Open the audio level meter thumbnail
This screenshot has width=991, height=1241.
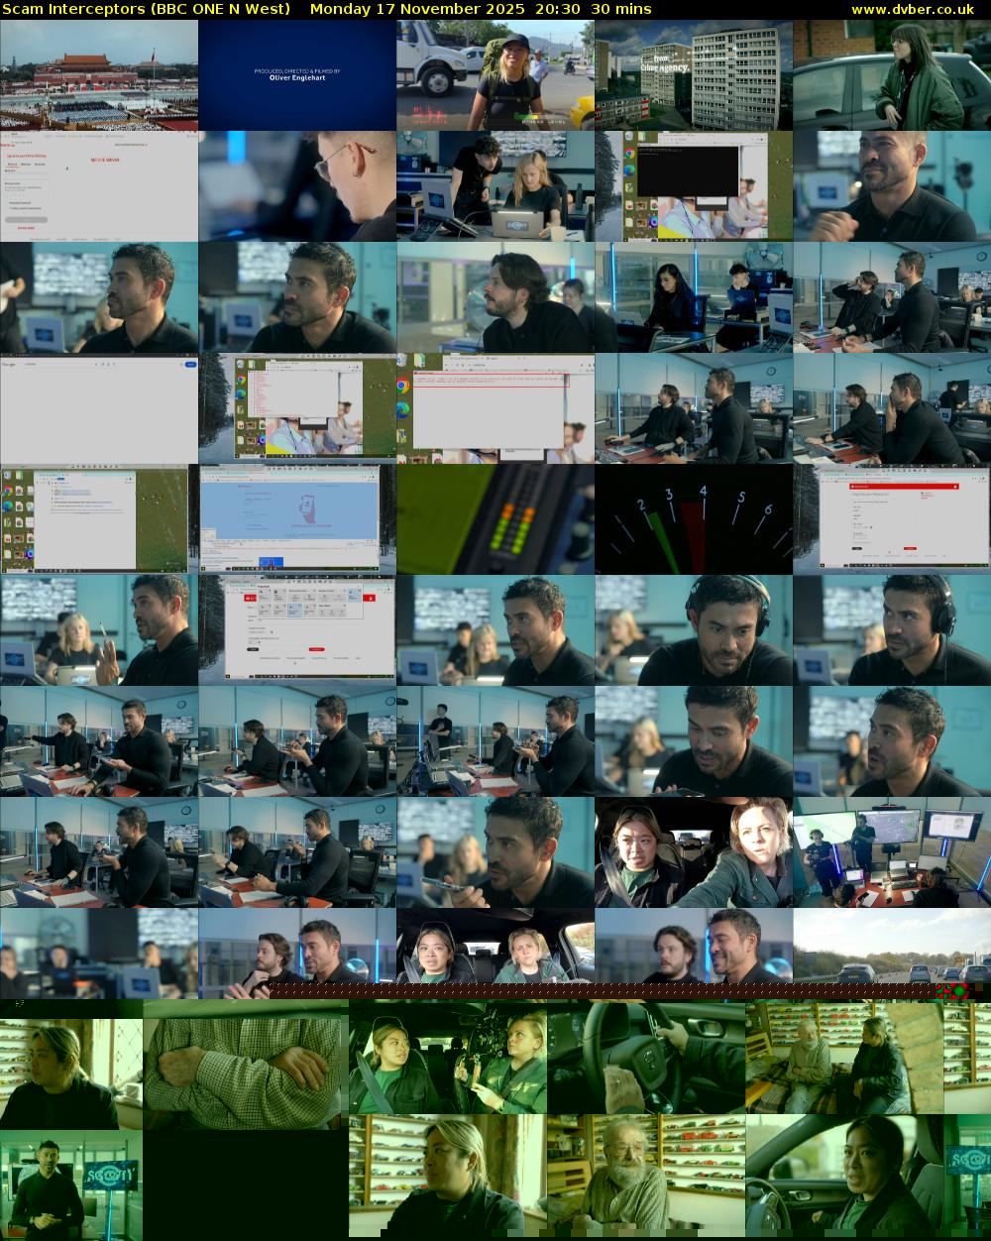tap(495, 519)
